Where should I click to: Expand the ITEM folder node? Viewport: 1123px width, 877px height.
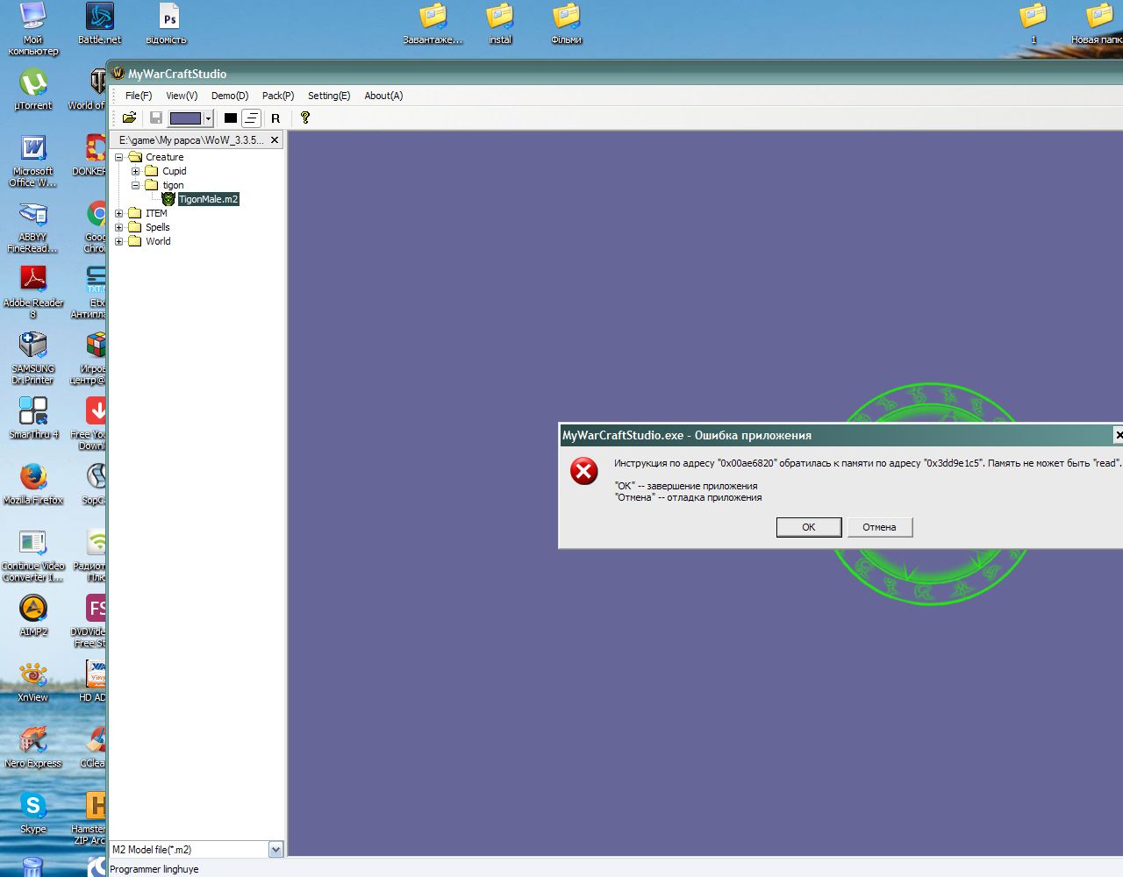click(119, 213)
